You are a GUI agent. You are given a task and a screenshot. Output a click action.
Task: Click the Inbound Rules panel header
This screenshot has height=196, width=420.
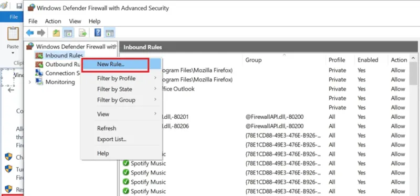coord(269,47)
